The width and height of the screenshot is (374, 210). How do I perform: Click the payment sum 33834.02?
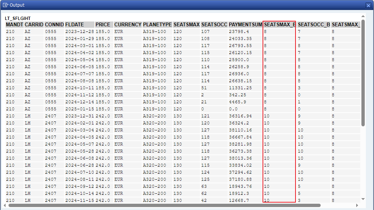click(x=240, y=165)
